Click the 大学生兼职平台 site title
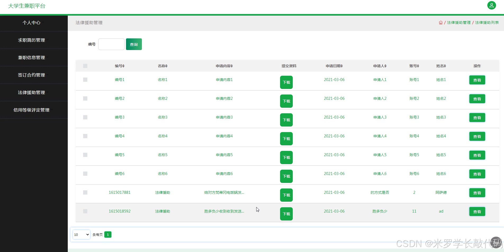Screen dimensions: 504x252 click(x=27, y=6)
